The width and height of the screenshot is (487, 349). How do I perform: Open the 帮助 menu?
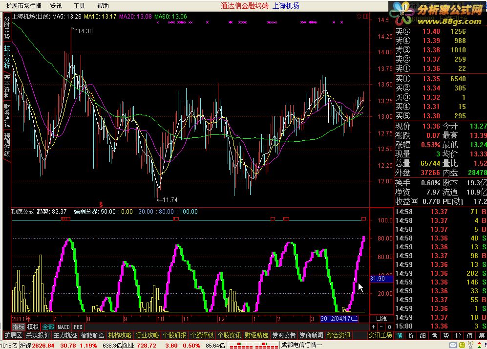(103, 5)
